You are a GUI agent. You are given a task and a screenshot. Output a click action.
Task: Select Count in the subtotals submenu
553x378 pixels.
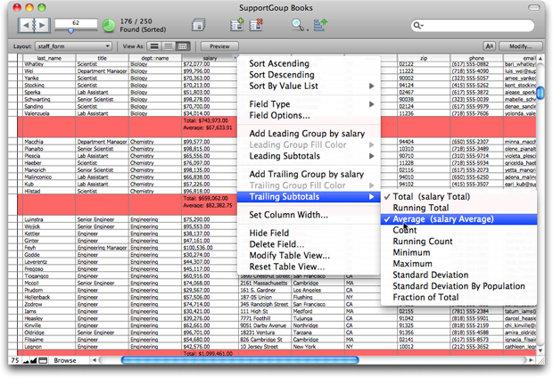click(x=458, y=230)
